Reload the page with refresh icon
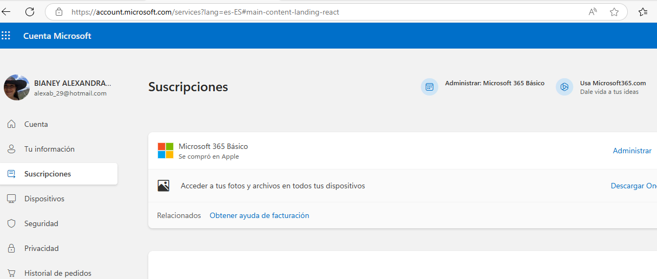This screenshot has height=279, width=657. point(30,11)
